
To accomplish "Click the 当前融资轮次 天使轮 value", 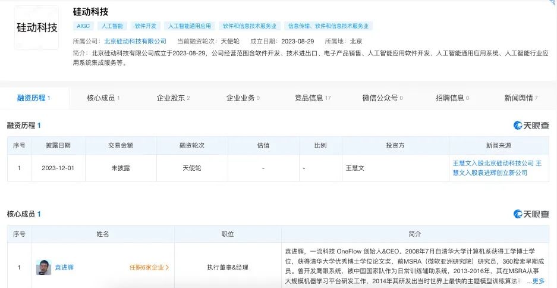I will click(230, 41).
